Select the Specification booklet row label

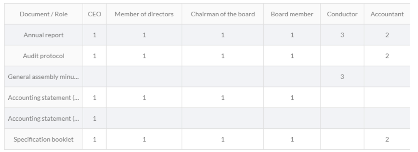[43, 139]
